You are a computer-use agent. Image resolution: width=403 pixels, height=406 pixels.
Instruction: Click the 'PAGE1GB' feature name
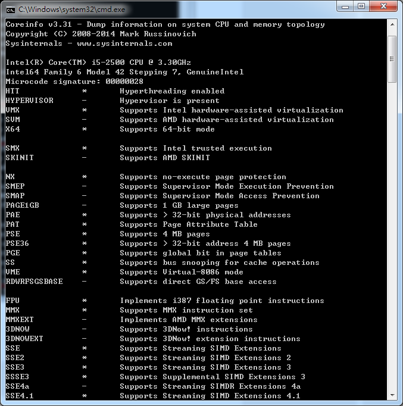click(x=22, y=205)
